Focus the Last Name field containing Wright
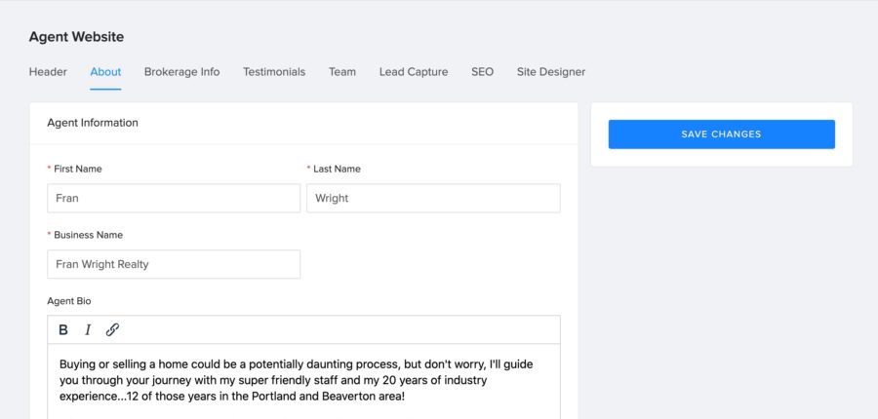Image resolution: width=878 pixels, height=419 pixels. pyautogui.click(x=433, y=198)
